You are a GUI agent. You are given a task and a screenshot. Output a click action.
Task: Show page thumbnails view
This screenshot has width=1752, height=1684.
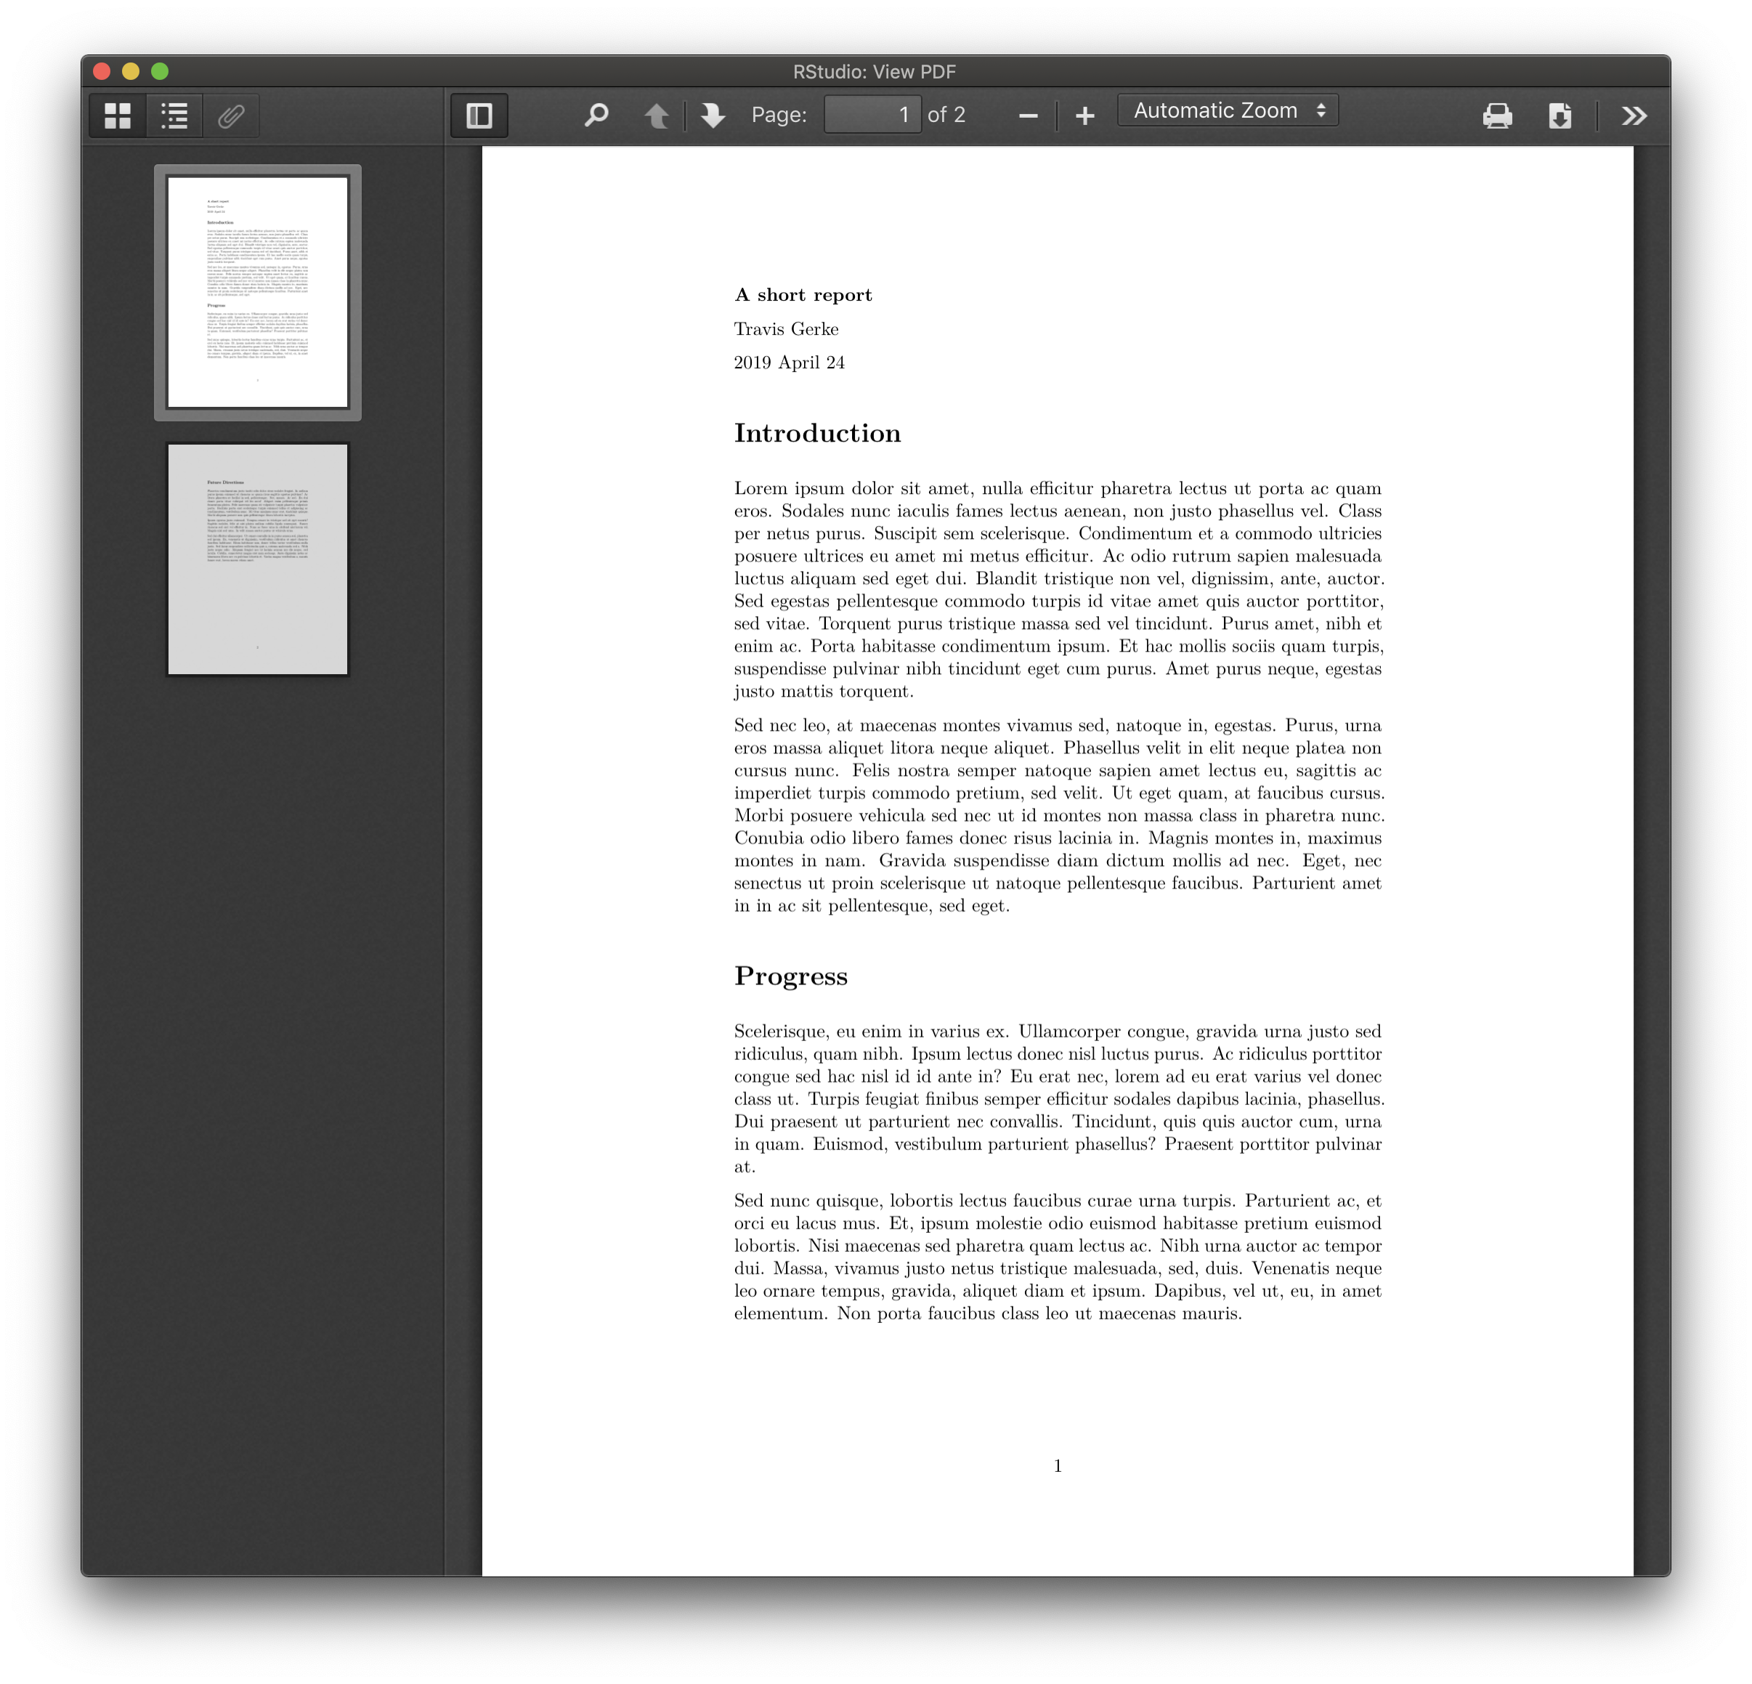pos(117,116)
